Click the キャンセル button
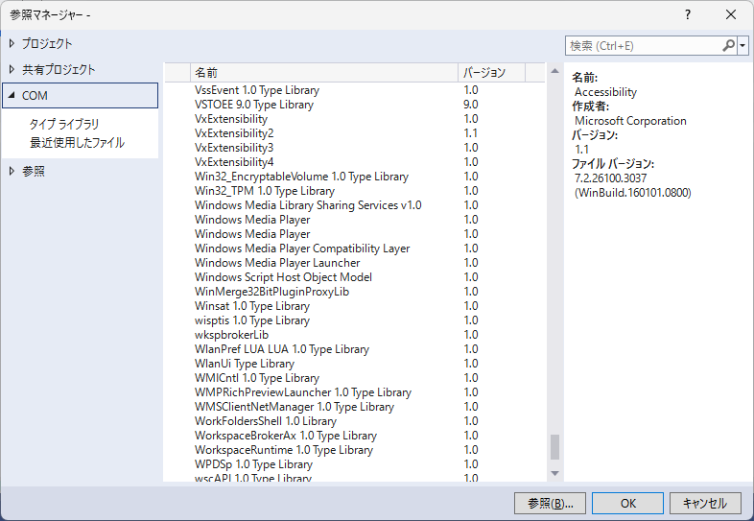The image size is (754, 521). click(x=705, y=503)
